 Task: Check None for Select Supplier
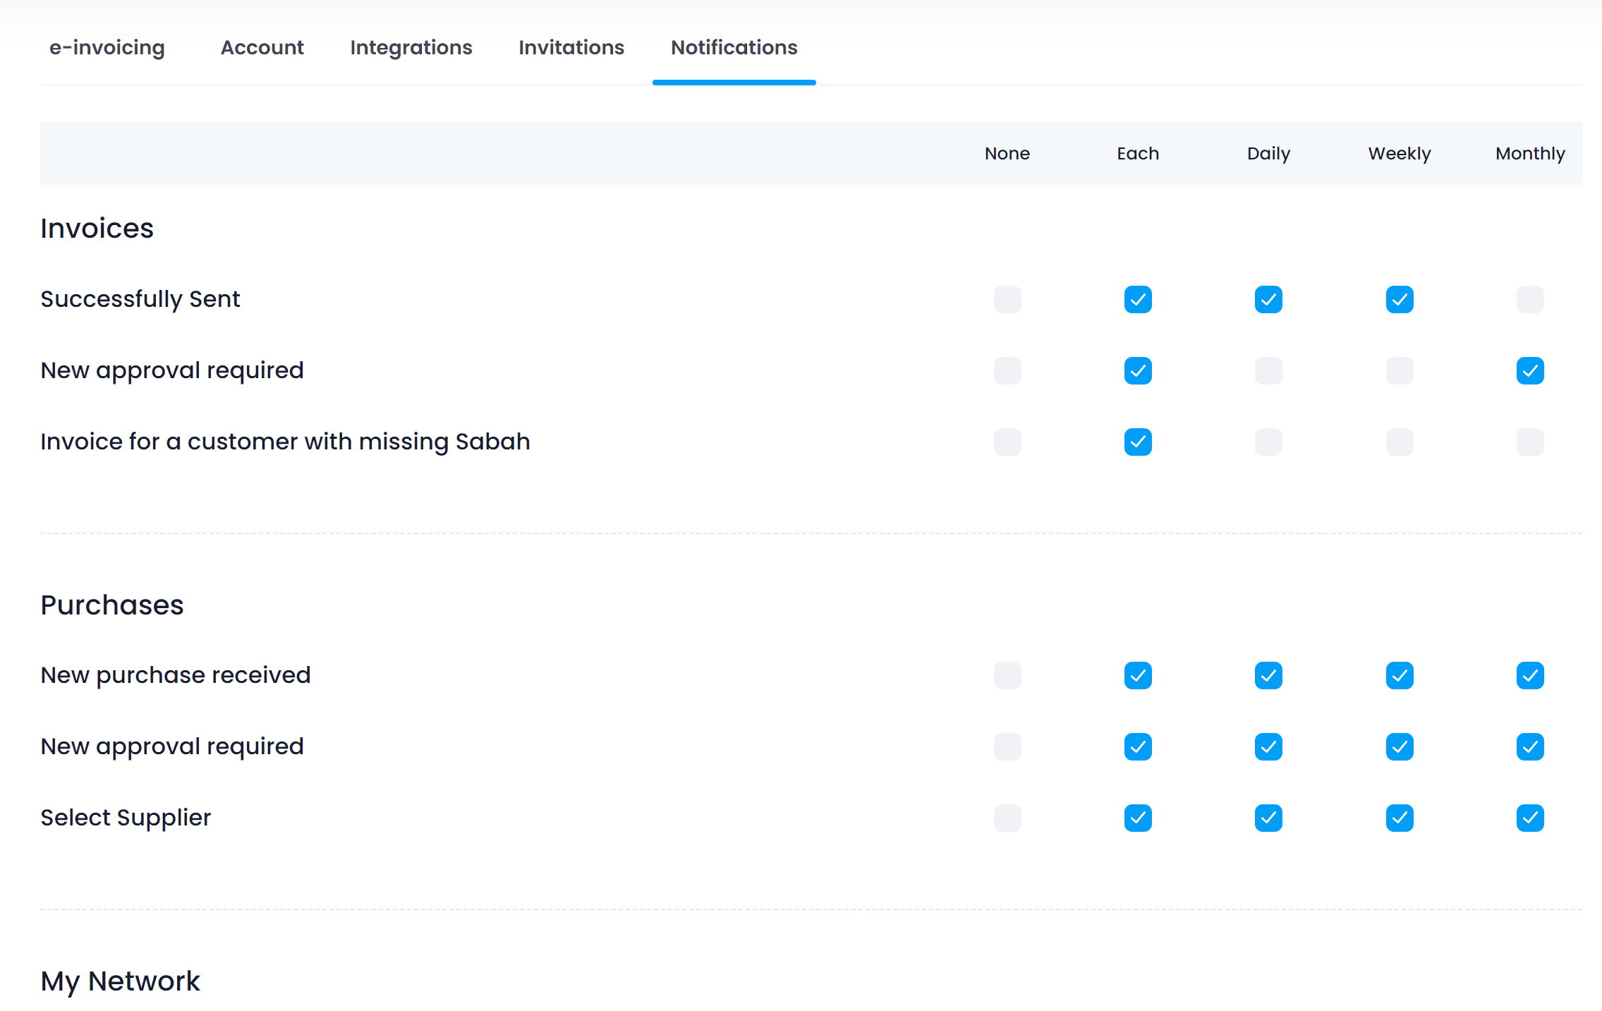(1007, 818)
